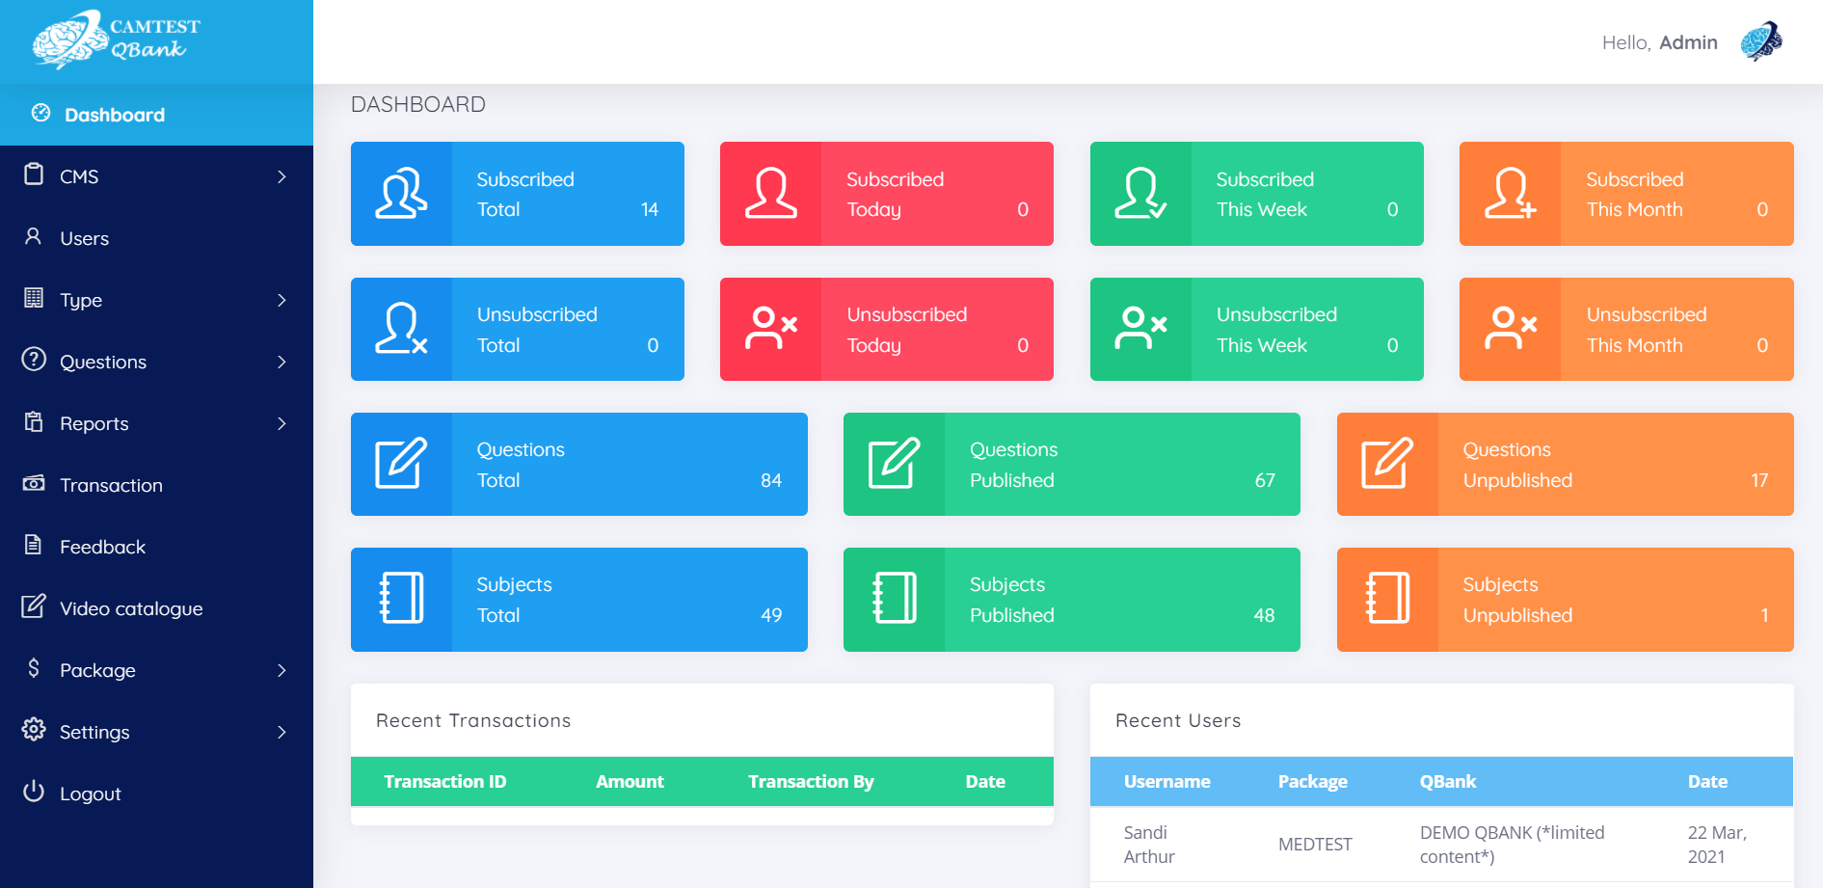The width and height of the screenshot is (1823, 888).
Task: Open the Transaction page from sidebar
Action: coord(111,485)
